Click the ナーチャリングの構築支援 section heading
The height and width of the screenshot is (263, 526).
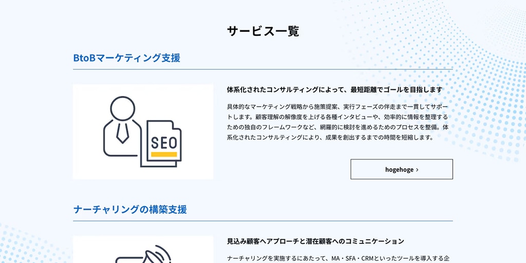[130, 210]
